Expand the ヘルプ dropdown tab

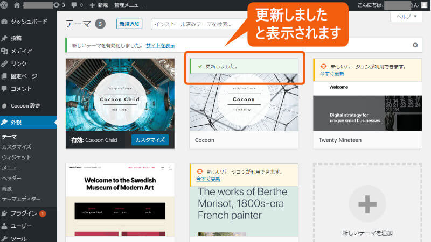coord(406,17)
